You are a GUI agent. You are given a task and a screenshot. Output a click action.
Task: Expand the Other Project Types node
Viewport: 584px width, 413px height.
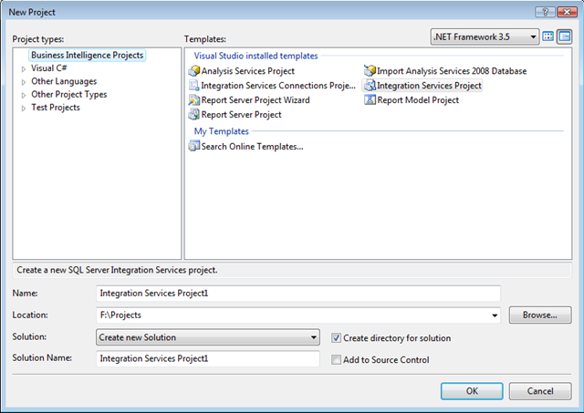[x=24, y=95]
